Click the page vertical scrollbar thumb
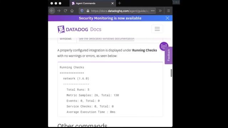This screenshot has width=228, height=128. 171,73
